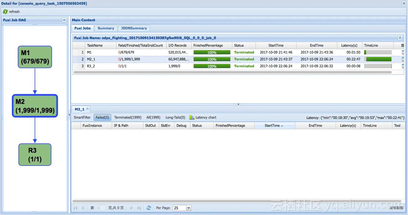Click StdOut column header
Image resolution: width=408 pixels, height=215 pixels.
(151, 125)
